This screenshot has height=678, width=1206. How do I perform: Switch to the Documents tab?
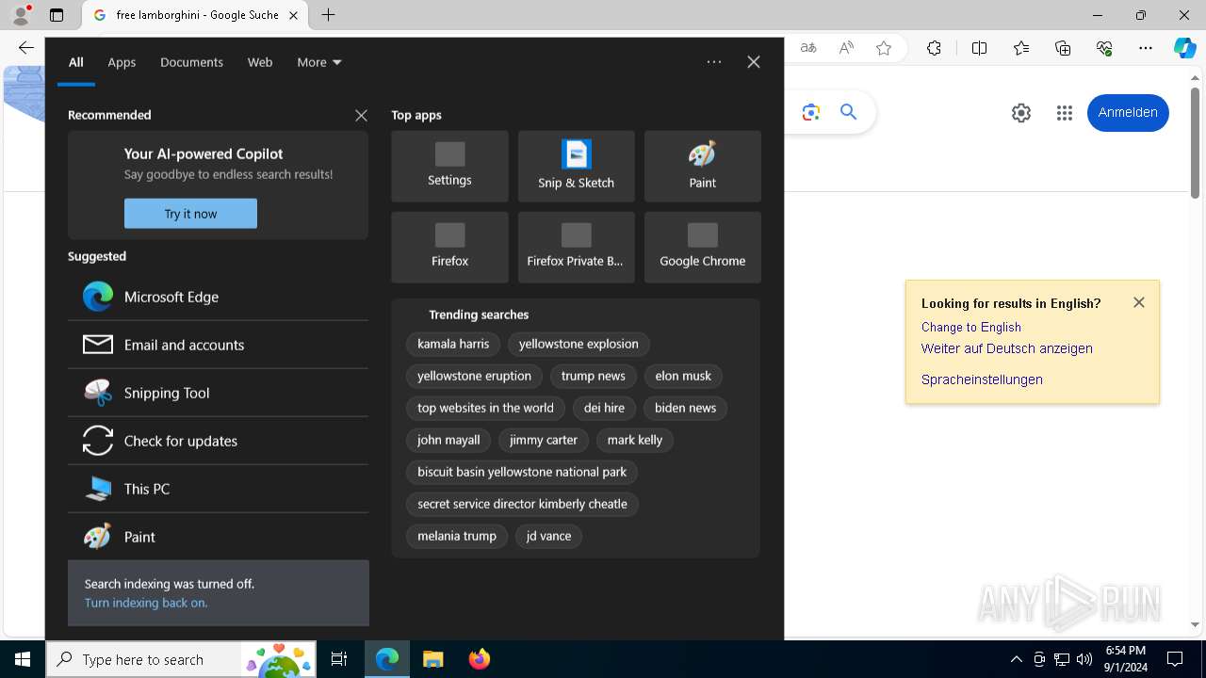[191, 62]
